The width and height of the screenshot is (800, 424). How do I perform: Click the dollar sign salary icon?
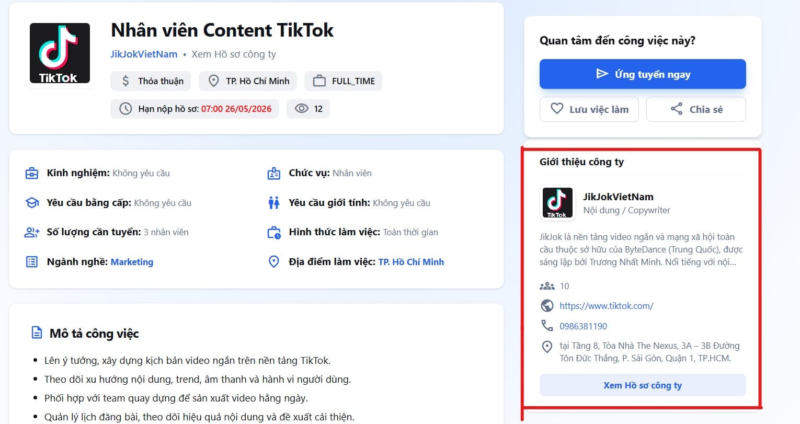(125, 81)
